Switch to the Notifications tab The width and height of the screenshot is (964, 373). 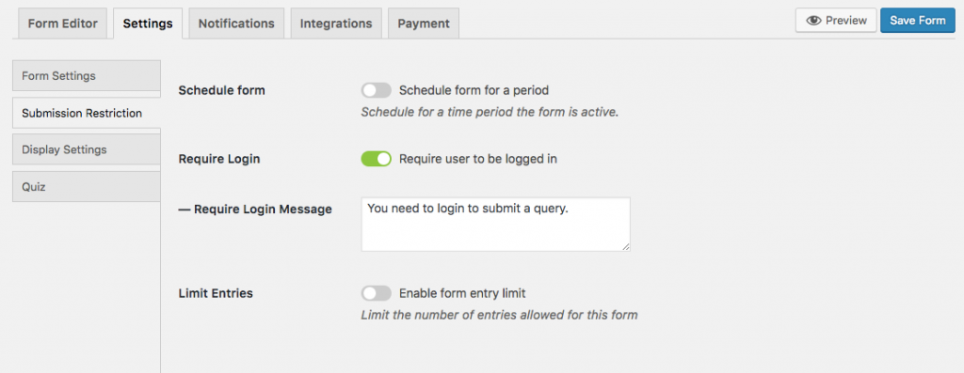coord(236,23)
